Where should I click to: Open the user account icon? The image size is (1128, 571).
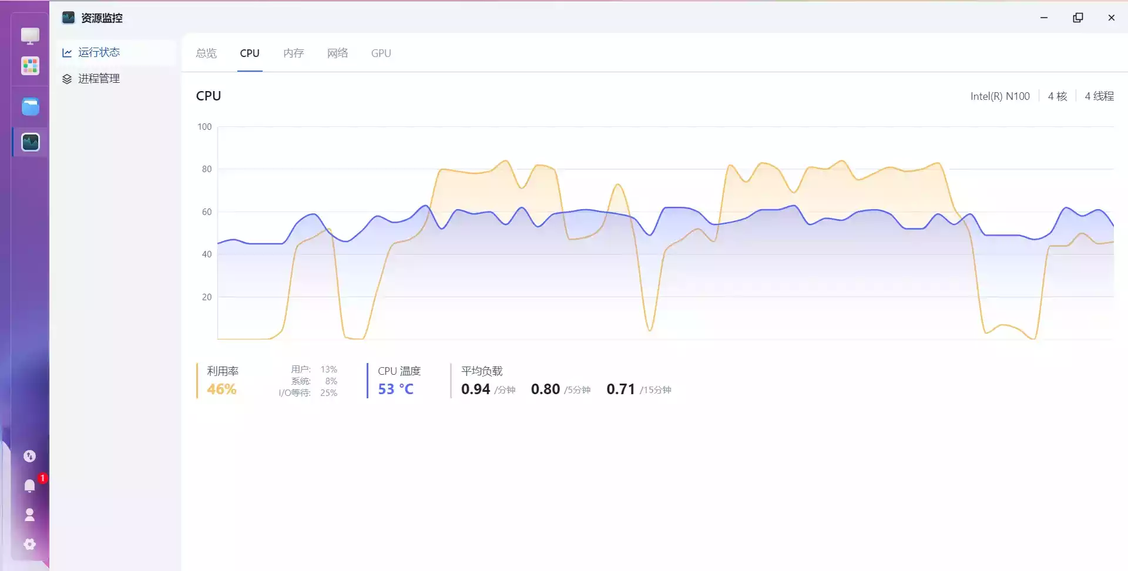click(x=29, y=515)
